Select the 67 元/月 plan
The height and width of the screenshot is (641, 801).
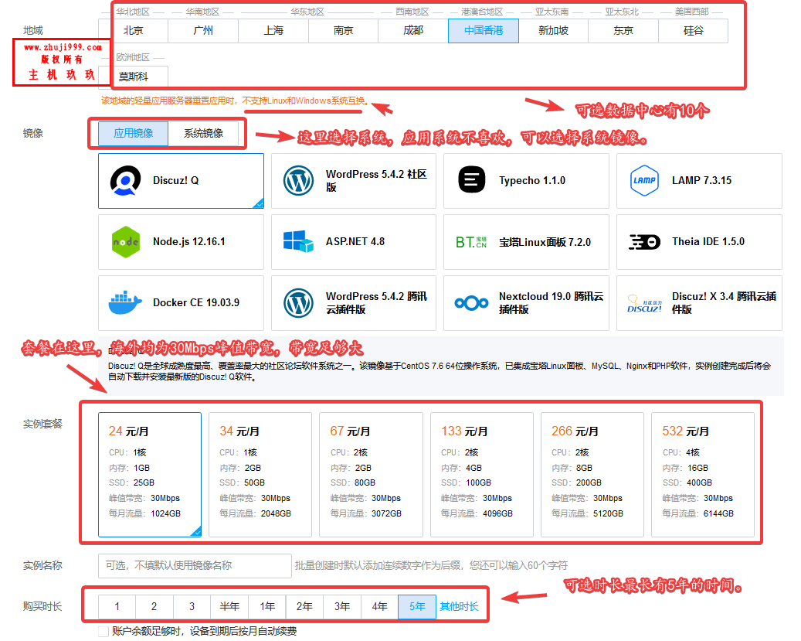pos(371,475)
